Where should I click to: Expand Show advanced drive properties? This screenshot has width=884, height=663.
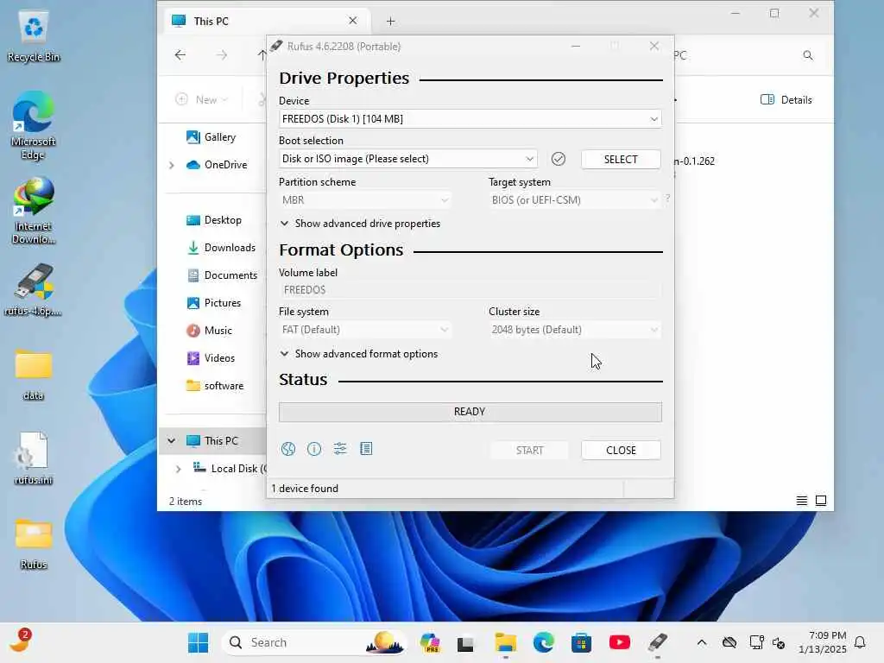tap(360, 224)
